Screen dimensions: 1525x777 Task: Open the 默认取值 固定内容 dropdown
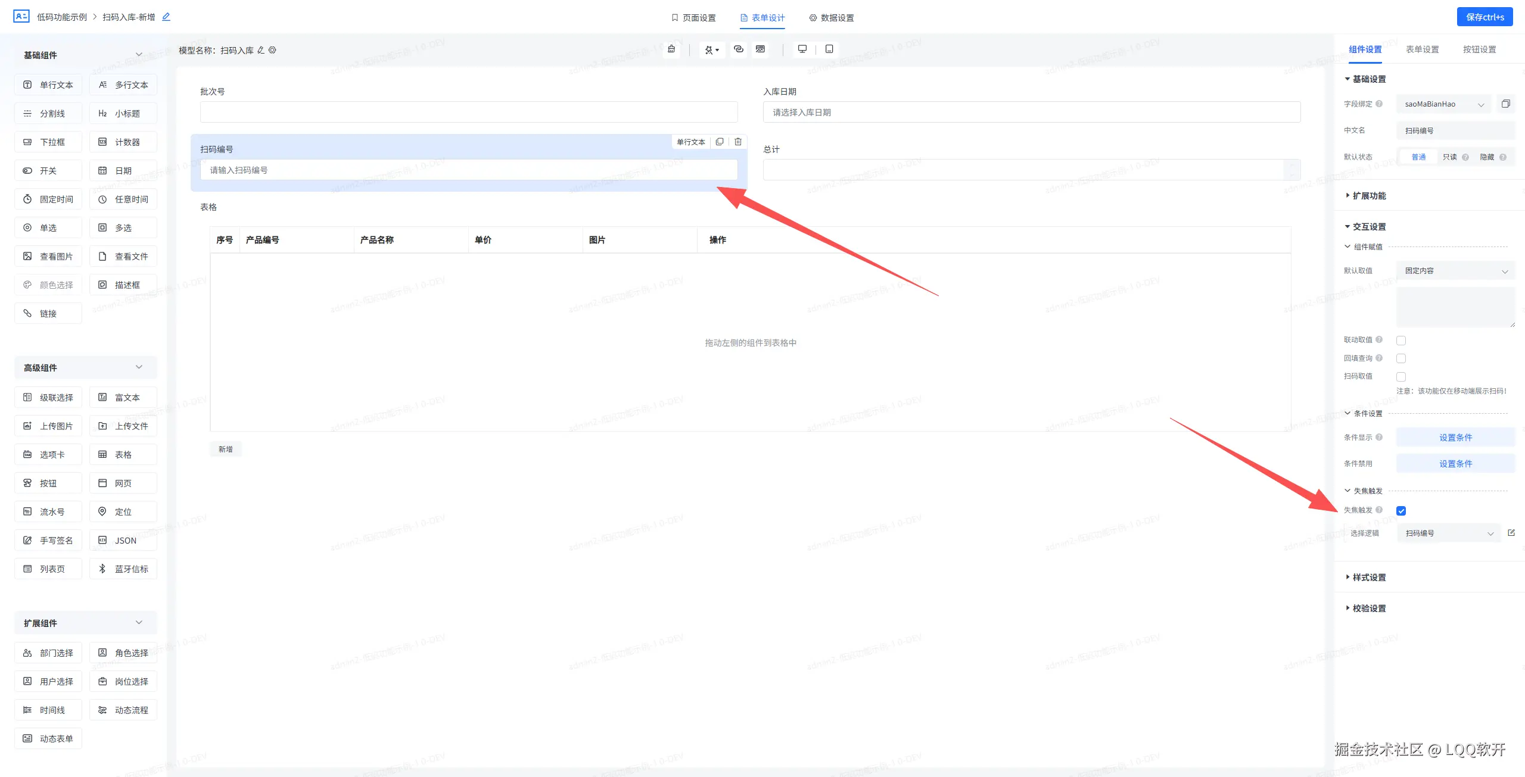pyautogui.click(x=1455, y=271)
